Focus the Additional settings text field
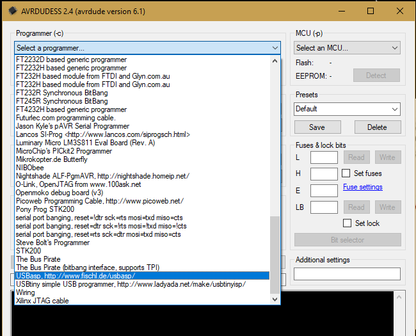The height and width of the screenshot is (336, 416). [x=347, y=274]
